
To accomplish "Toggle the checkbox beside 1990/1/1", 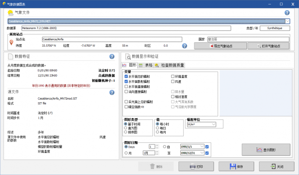I will (207, 147).
